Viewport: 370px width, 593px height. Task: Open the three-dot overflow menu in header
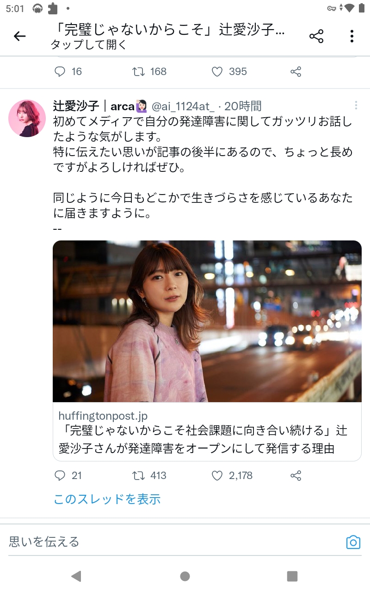click(x=352, y=36)
